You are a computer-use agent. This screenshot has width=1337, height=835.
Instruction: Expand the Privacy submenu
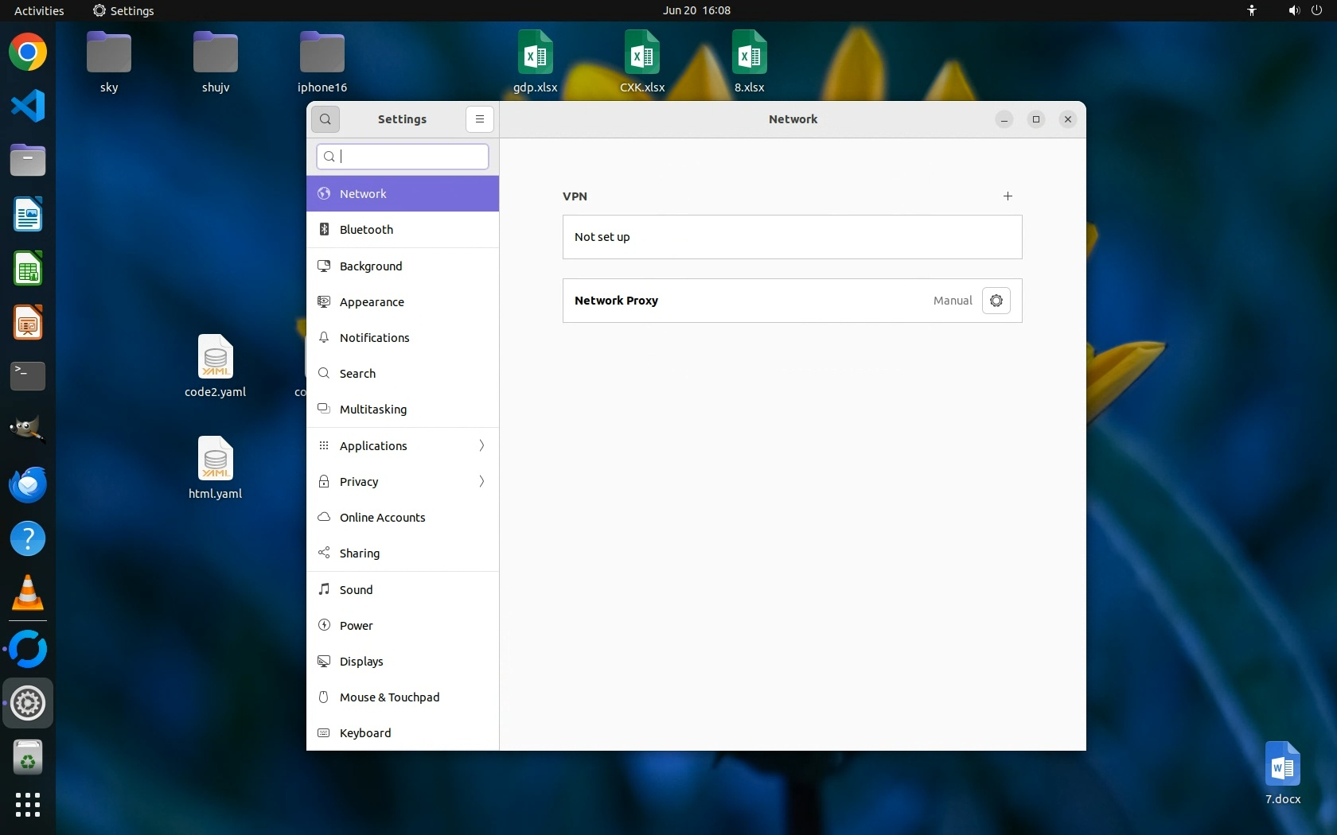coord(481,482)
